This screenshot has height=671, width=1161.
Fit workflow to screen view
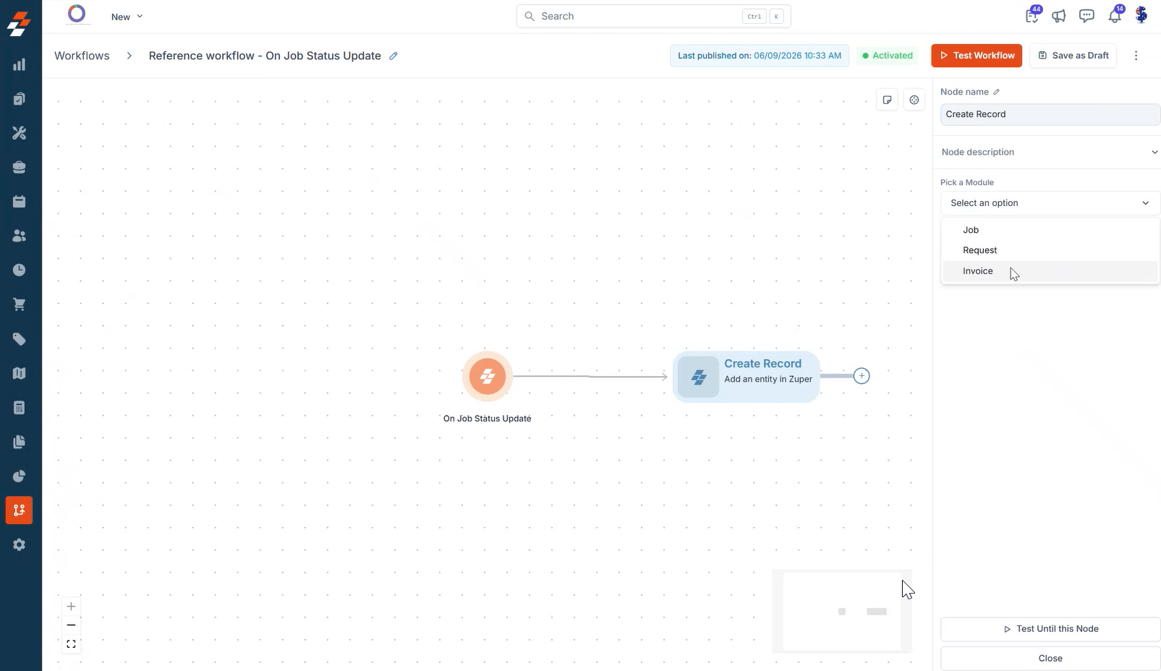coord(71,644)
